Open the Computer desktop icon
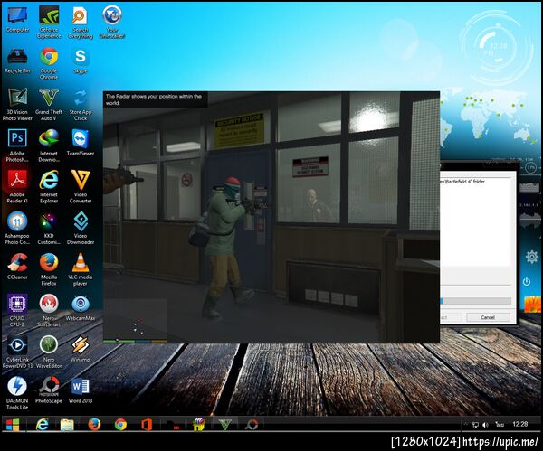The image size is (543, 451). point(17,20)
